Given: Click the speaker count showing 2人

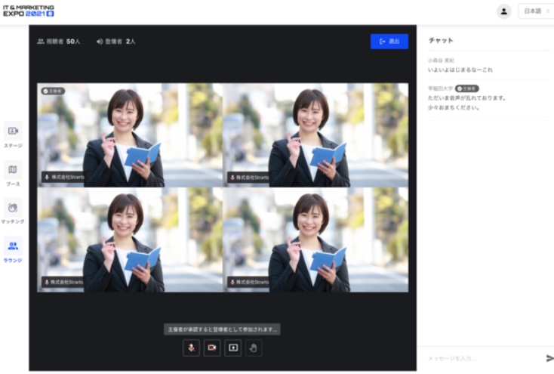Looking at the screenshot, I should tap(116, 42).
